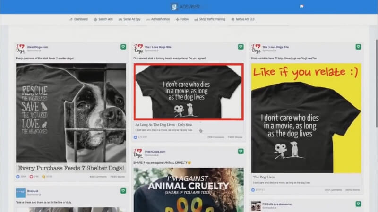Click green heart icon on 'Our newest shirt' ad
Image resolution: width=378 pixels, height=212 pixels.
click(241, 47)
